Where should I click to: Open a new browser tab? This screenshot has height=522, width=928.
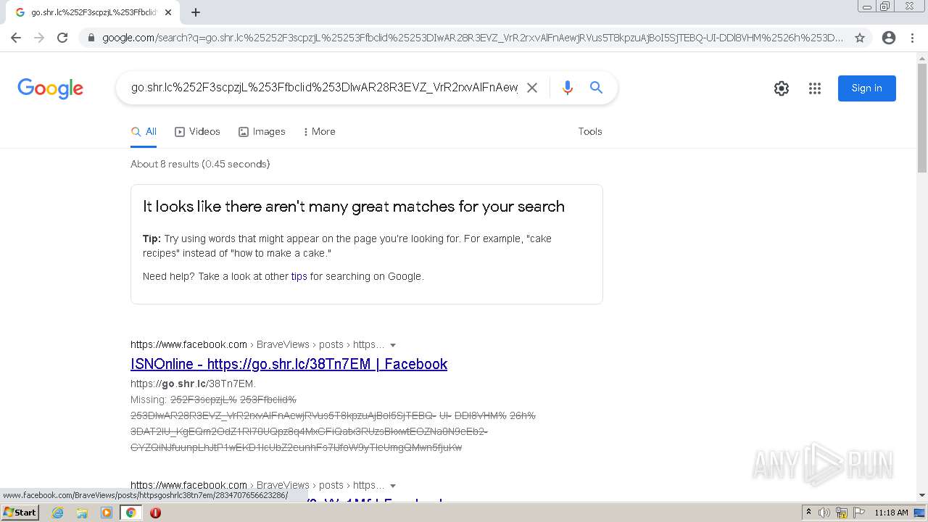click(x=196, y=12)
